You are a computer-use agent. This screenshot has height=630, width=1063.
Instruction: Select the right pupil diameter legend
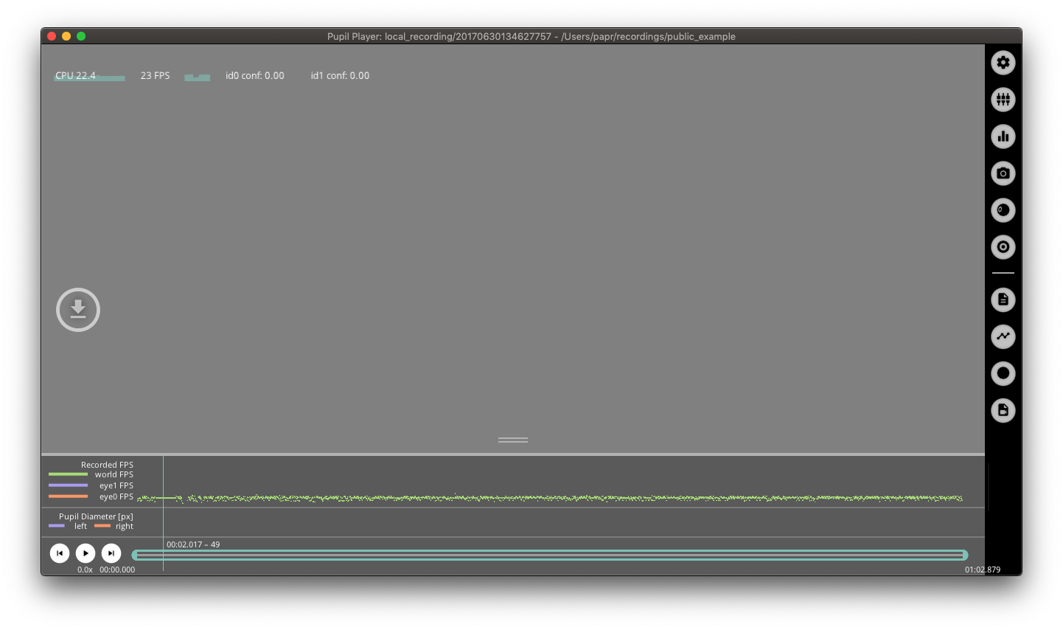point(114,526)
